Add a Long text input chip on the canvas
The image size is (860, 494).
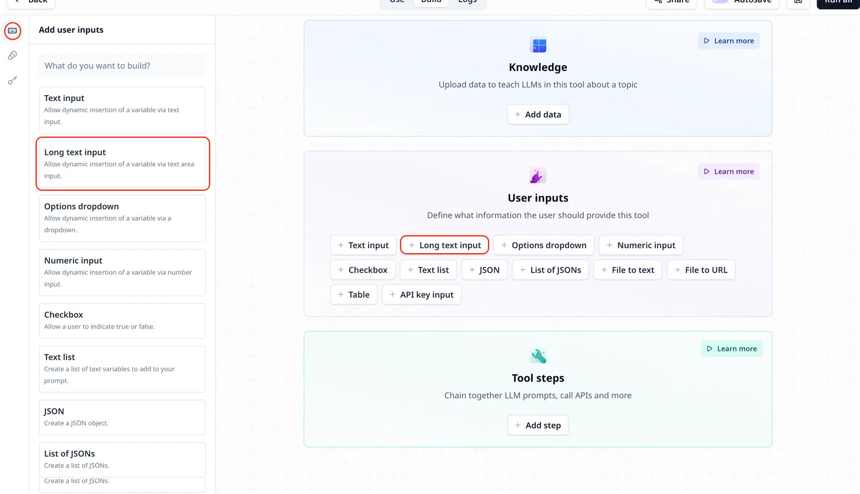tap(445, 245)
